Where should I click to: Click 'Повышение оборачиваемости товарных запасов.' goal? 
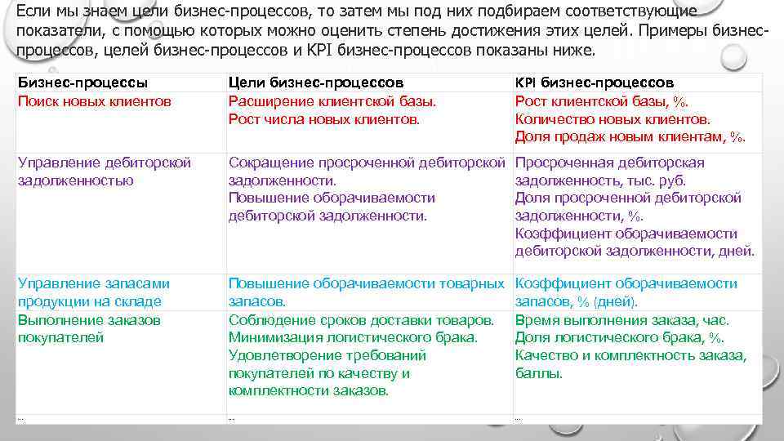tap(367, 292)
